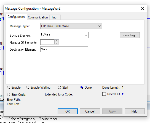Screen dimensions: 150x123
Task: Expand the Source Element dropdown arrow
Action: coord(86,35)
